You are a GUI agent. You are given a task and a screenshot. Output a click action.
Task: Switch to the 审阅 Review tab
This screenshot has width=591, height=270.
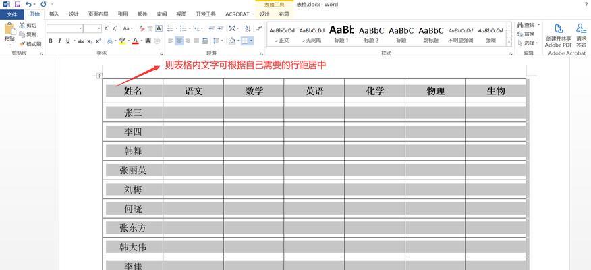tap(162, 14)
